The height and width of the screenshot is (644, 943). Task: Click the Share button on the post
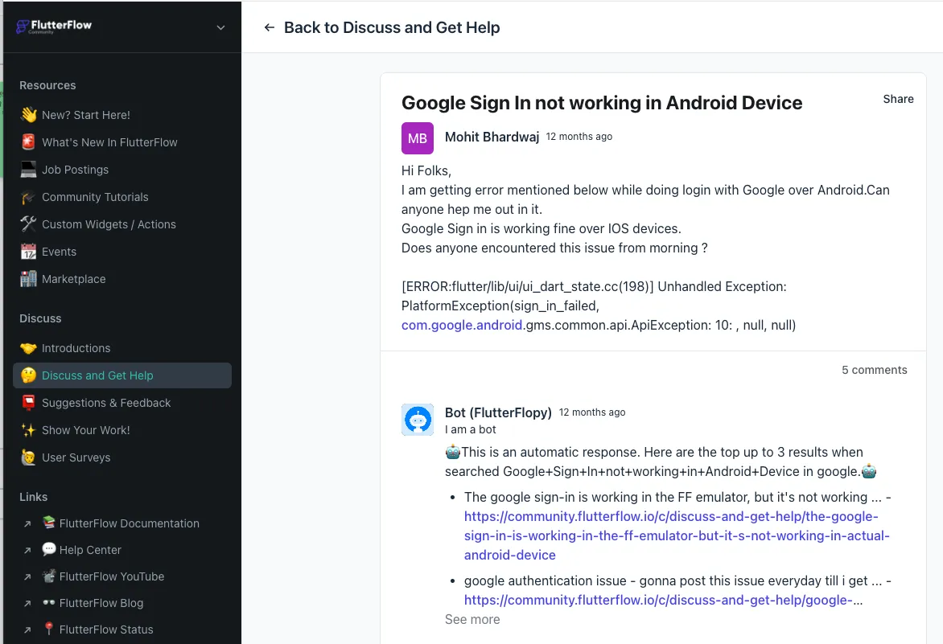898,99
